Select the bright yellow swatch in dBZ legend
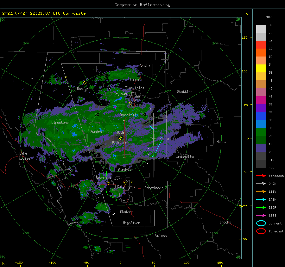 261,68
